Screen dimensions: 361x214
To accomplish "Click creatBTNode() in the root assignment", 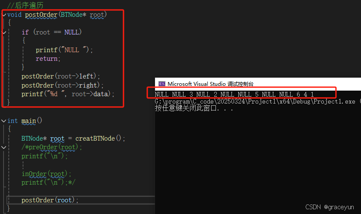I will pyautogui.click(x=98, y=138).
